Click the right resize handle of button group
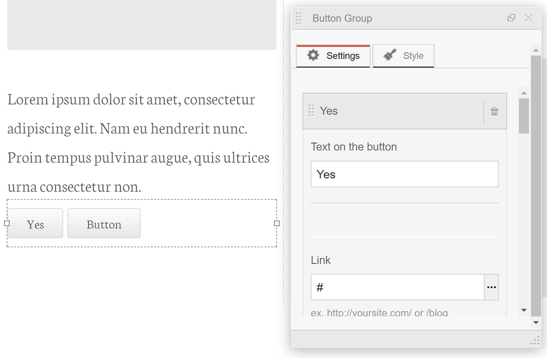 pos(277,223)
